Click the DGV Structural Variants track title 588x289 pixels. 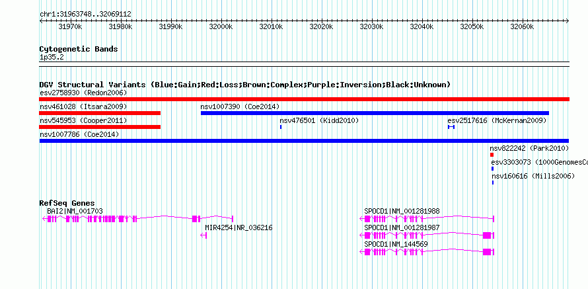tap(245, 85)
